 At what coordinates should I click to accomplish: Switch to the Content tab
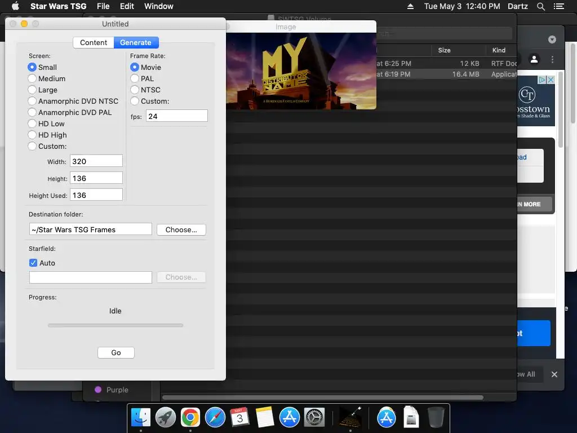94,42
